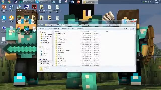Open Word 2013 desktop shortcut
The image size is (161, 90).
pyautogui.click(x=11, y=8)
